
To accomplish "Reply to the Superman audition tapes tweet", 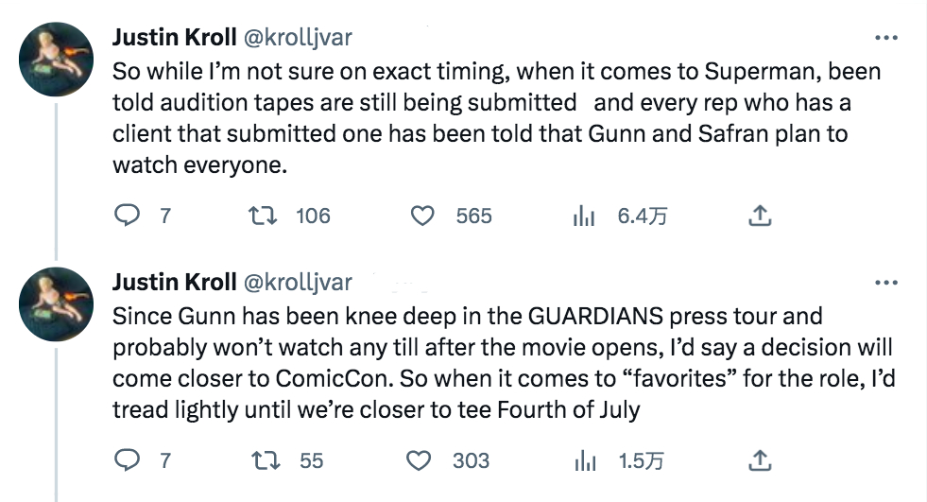I will click(127, 216).
